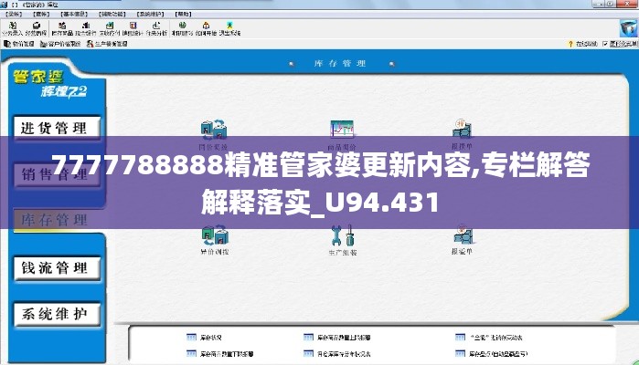Open the 库存盘点(自动盘盈盘亏) report link

coord(492,354)
